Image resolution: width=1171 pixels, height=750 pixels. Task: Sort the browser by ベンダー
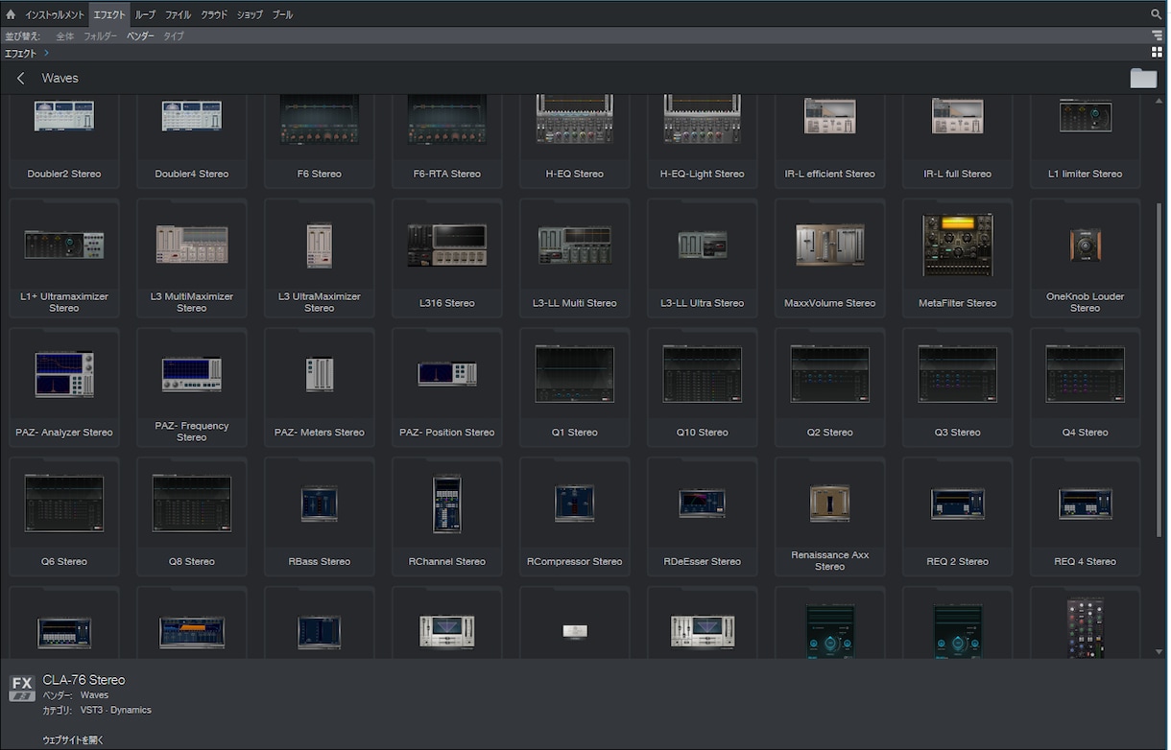click(140, 35)
